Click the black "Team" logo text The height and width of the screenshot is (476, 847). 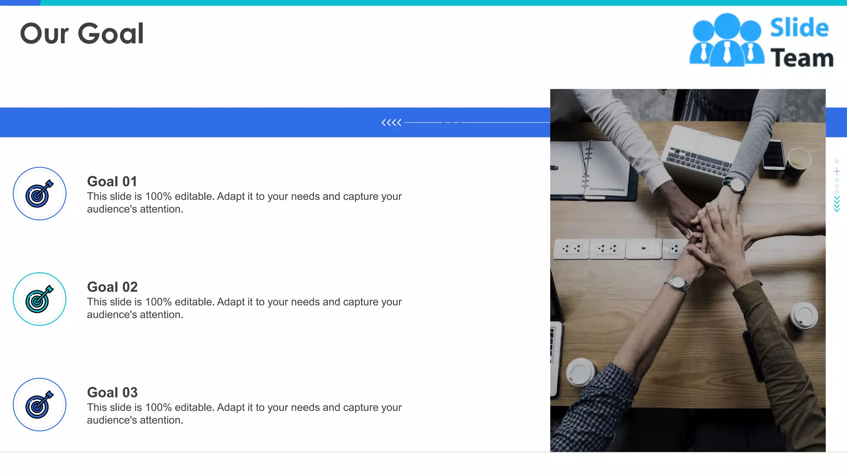pos(802,58)
